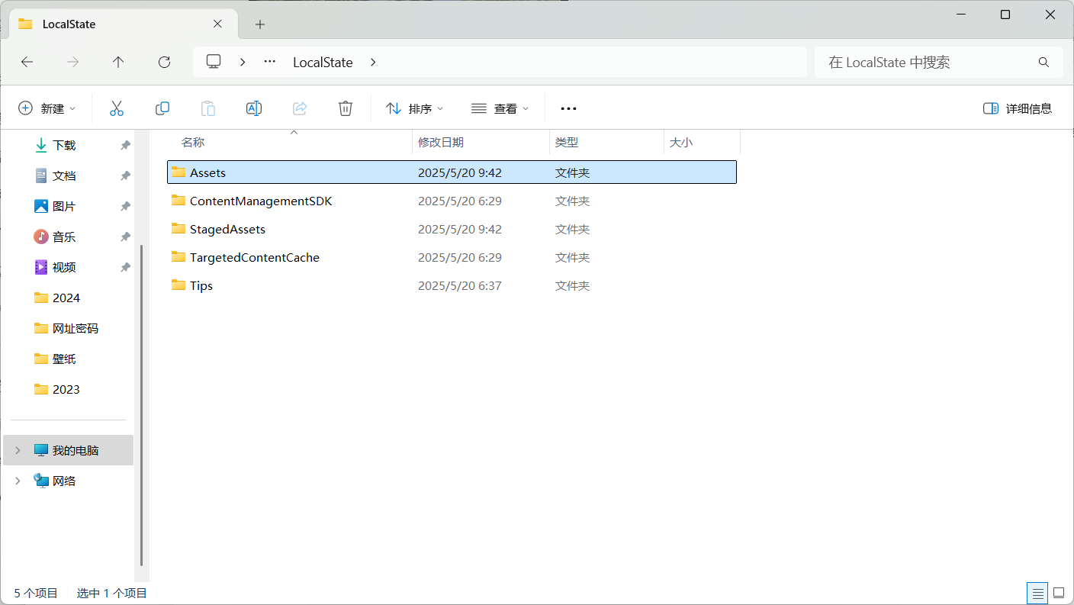
Task: Navigate back to previous folder
Action: tap(27, 63)
